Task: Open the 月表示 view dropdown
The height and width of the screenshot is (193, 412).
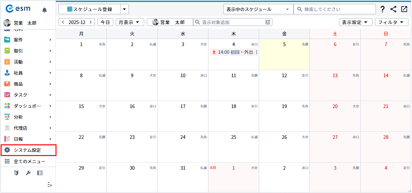Action: tap(130, 22)
